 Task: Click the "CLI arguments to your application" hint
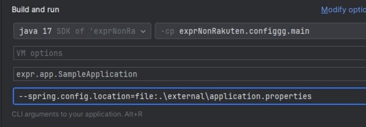pyautogui.click(x=62, y=114)
